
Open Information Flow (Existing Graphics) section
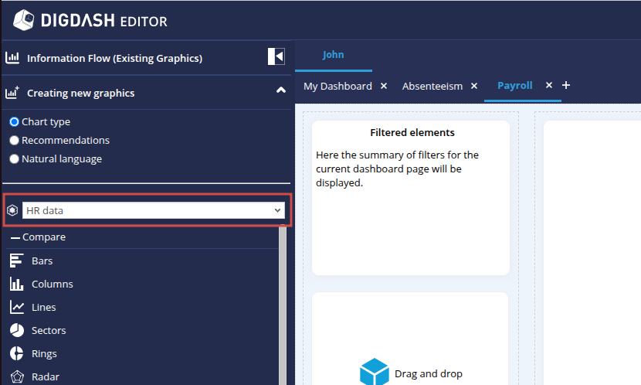(x=114, y=58)
